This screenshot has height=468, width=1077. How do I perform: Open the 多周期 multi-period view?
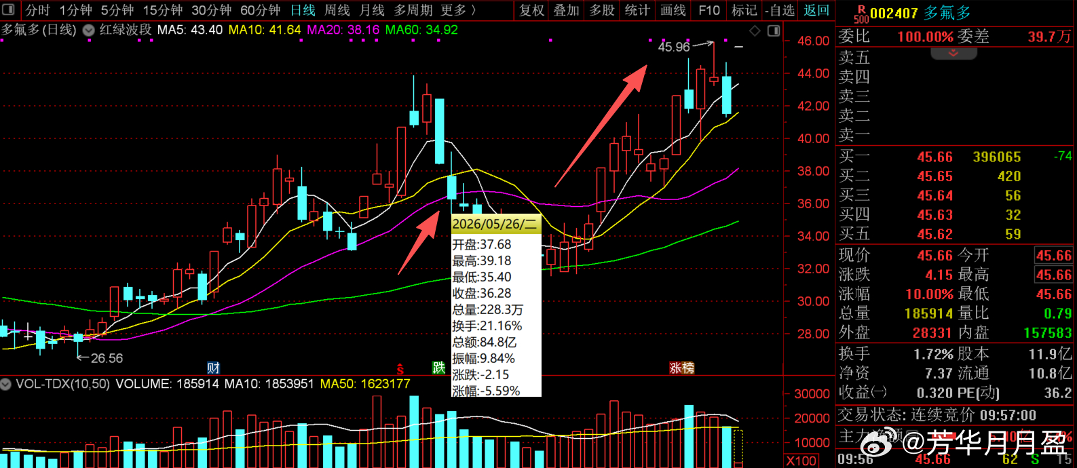[413, 10]
